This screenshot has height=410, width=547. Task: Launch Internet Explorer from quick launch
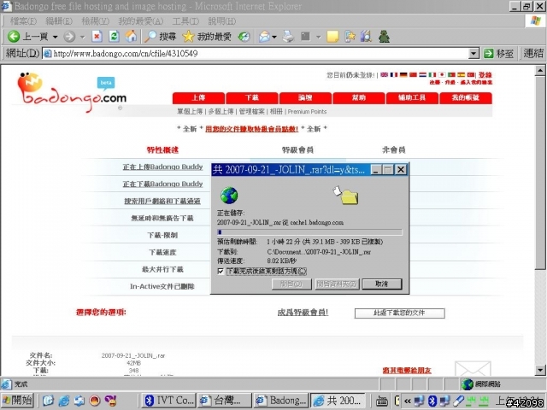point(64,401)
